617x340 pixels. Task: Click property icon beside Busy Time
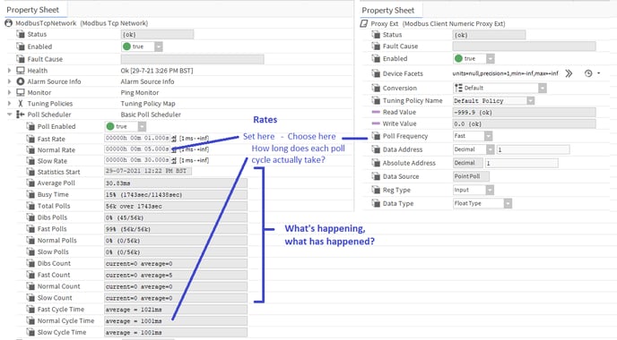coord(30,194)
